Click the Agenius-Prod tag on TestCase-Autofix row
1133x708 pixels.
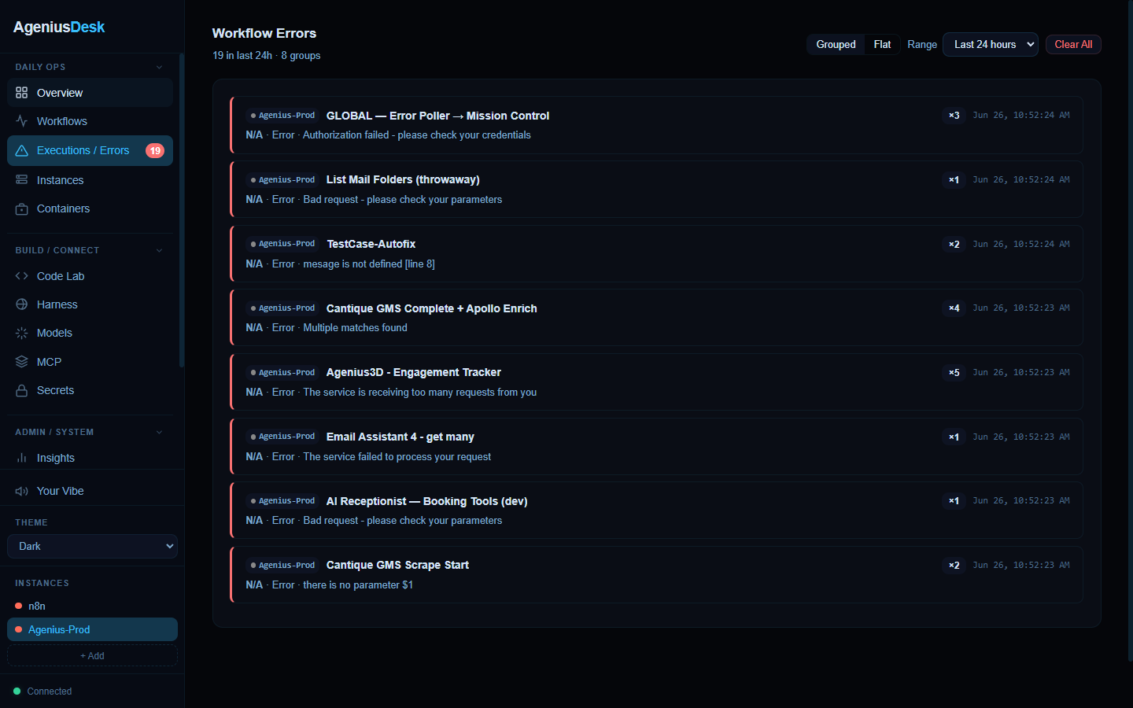tap(282, 244)
